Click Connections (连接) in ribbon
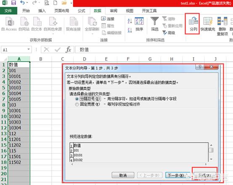Viewport: 233px width, 185px height. [x=108, y=19]
